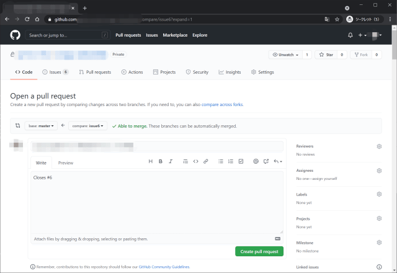Close the current browser tab
Viewport: 397px width, 273px height.
[x=73, y=8]
